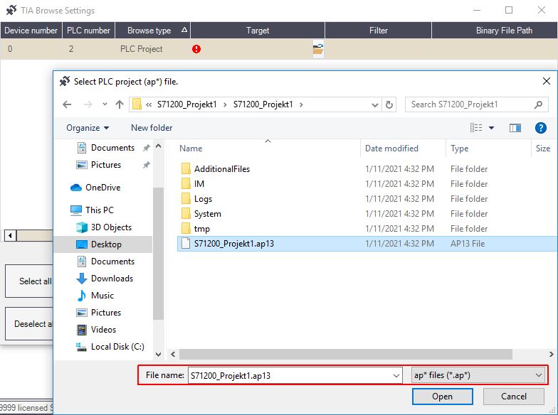This screenshot has width=558, height=415.
Task: Open Documents under This PC
Action: [105, 262]
